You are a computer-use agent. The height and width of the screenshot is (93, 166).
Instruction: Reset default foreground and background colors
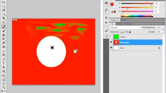[2, 91]
